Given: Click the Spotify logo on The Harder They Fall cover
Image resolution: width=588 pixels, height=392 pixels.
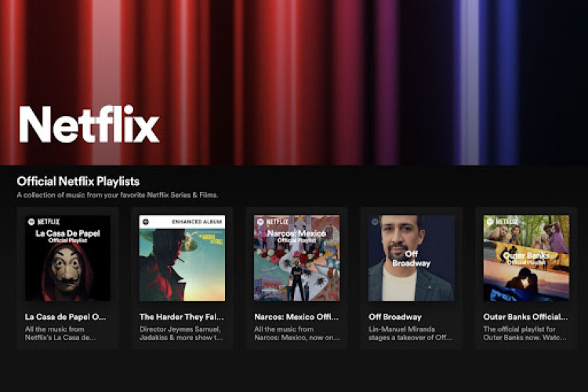Looking at the screenshot, I should 145,222.
